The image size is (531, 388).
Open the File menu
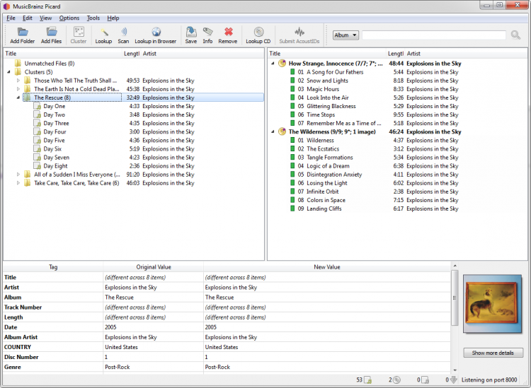(11, 18)
